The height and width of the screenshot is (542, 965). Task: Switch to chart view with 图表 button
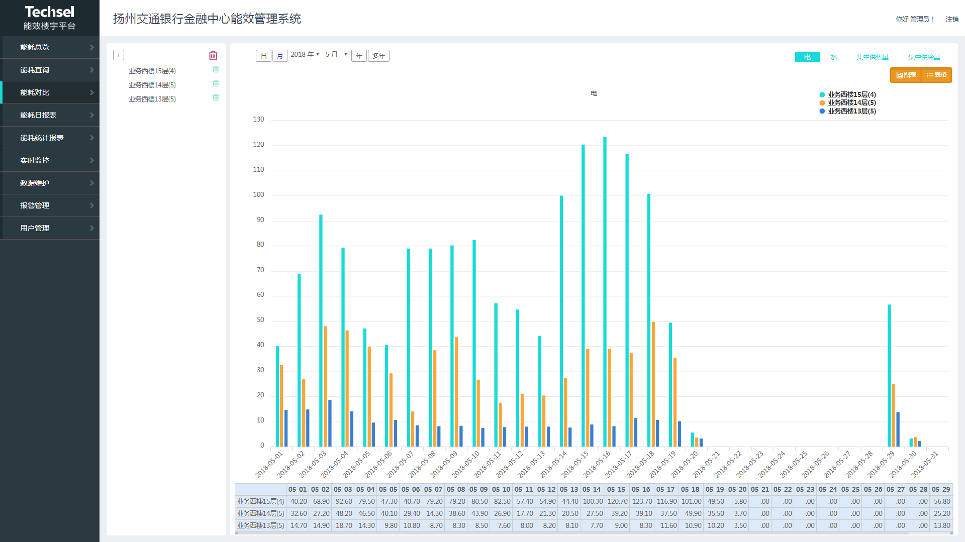pos(906,75)
